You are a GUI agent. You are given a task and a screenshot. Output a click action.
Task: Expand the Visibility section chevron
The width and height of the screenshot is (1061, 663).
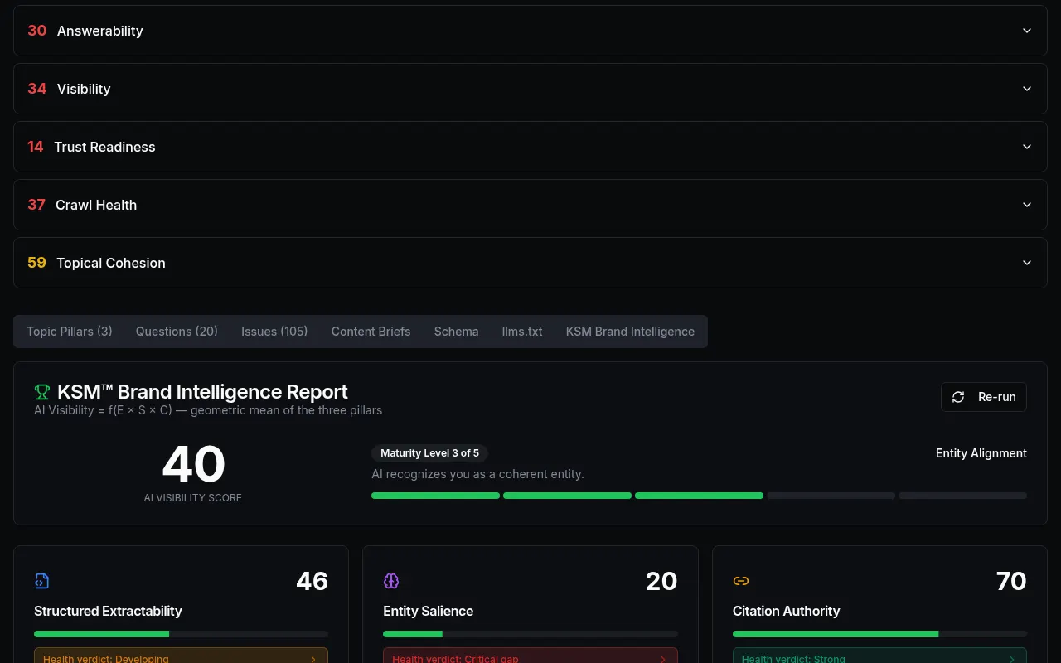tap(1027, 89)
